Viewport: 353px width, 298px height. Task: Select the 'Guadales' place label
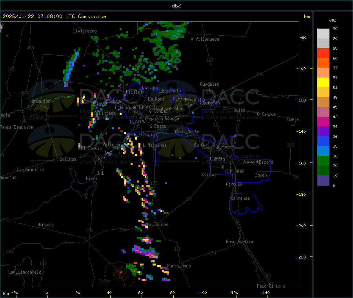tap(209, 84)
